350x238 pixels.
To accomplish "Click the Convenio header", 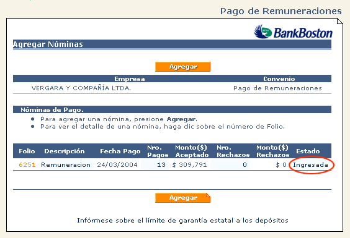I will click(x=279, y=79).
